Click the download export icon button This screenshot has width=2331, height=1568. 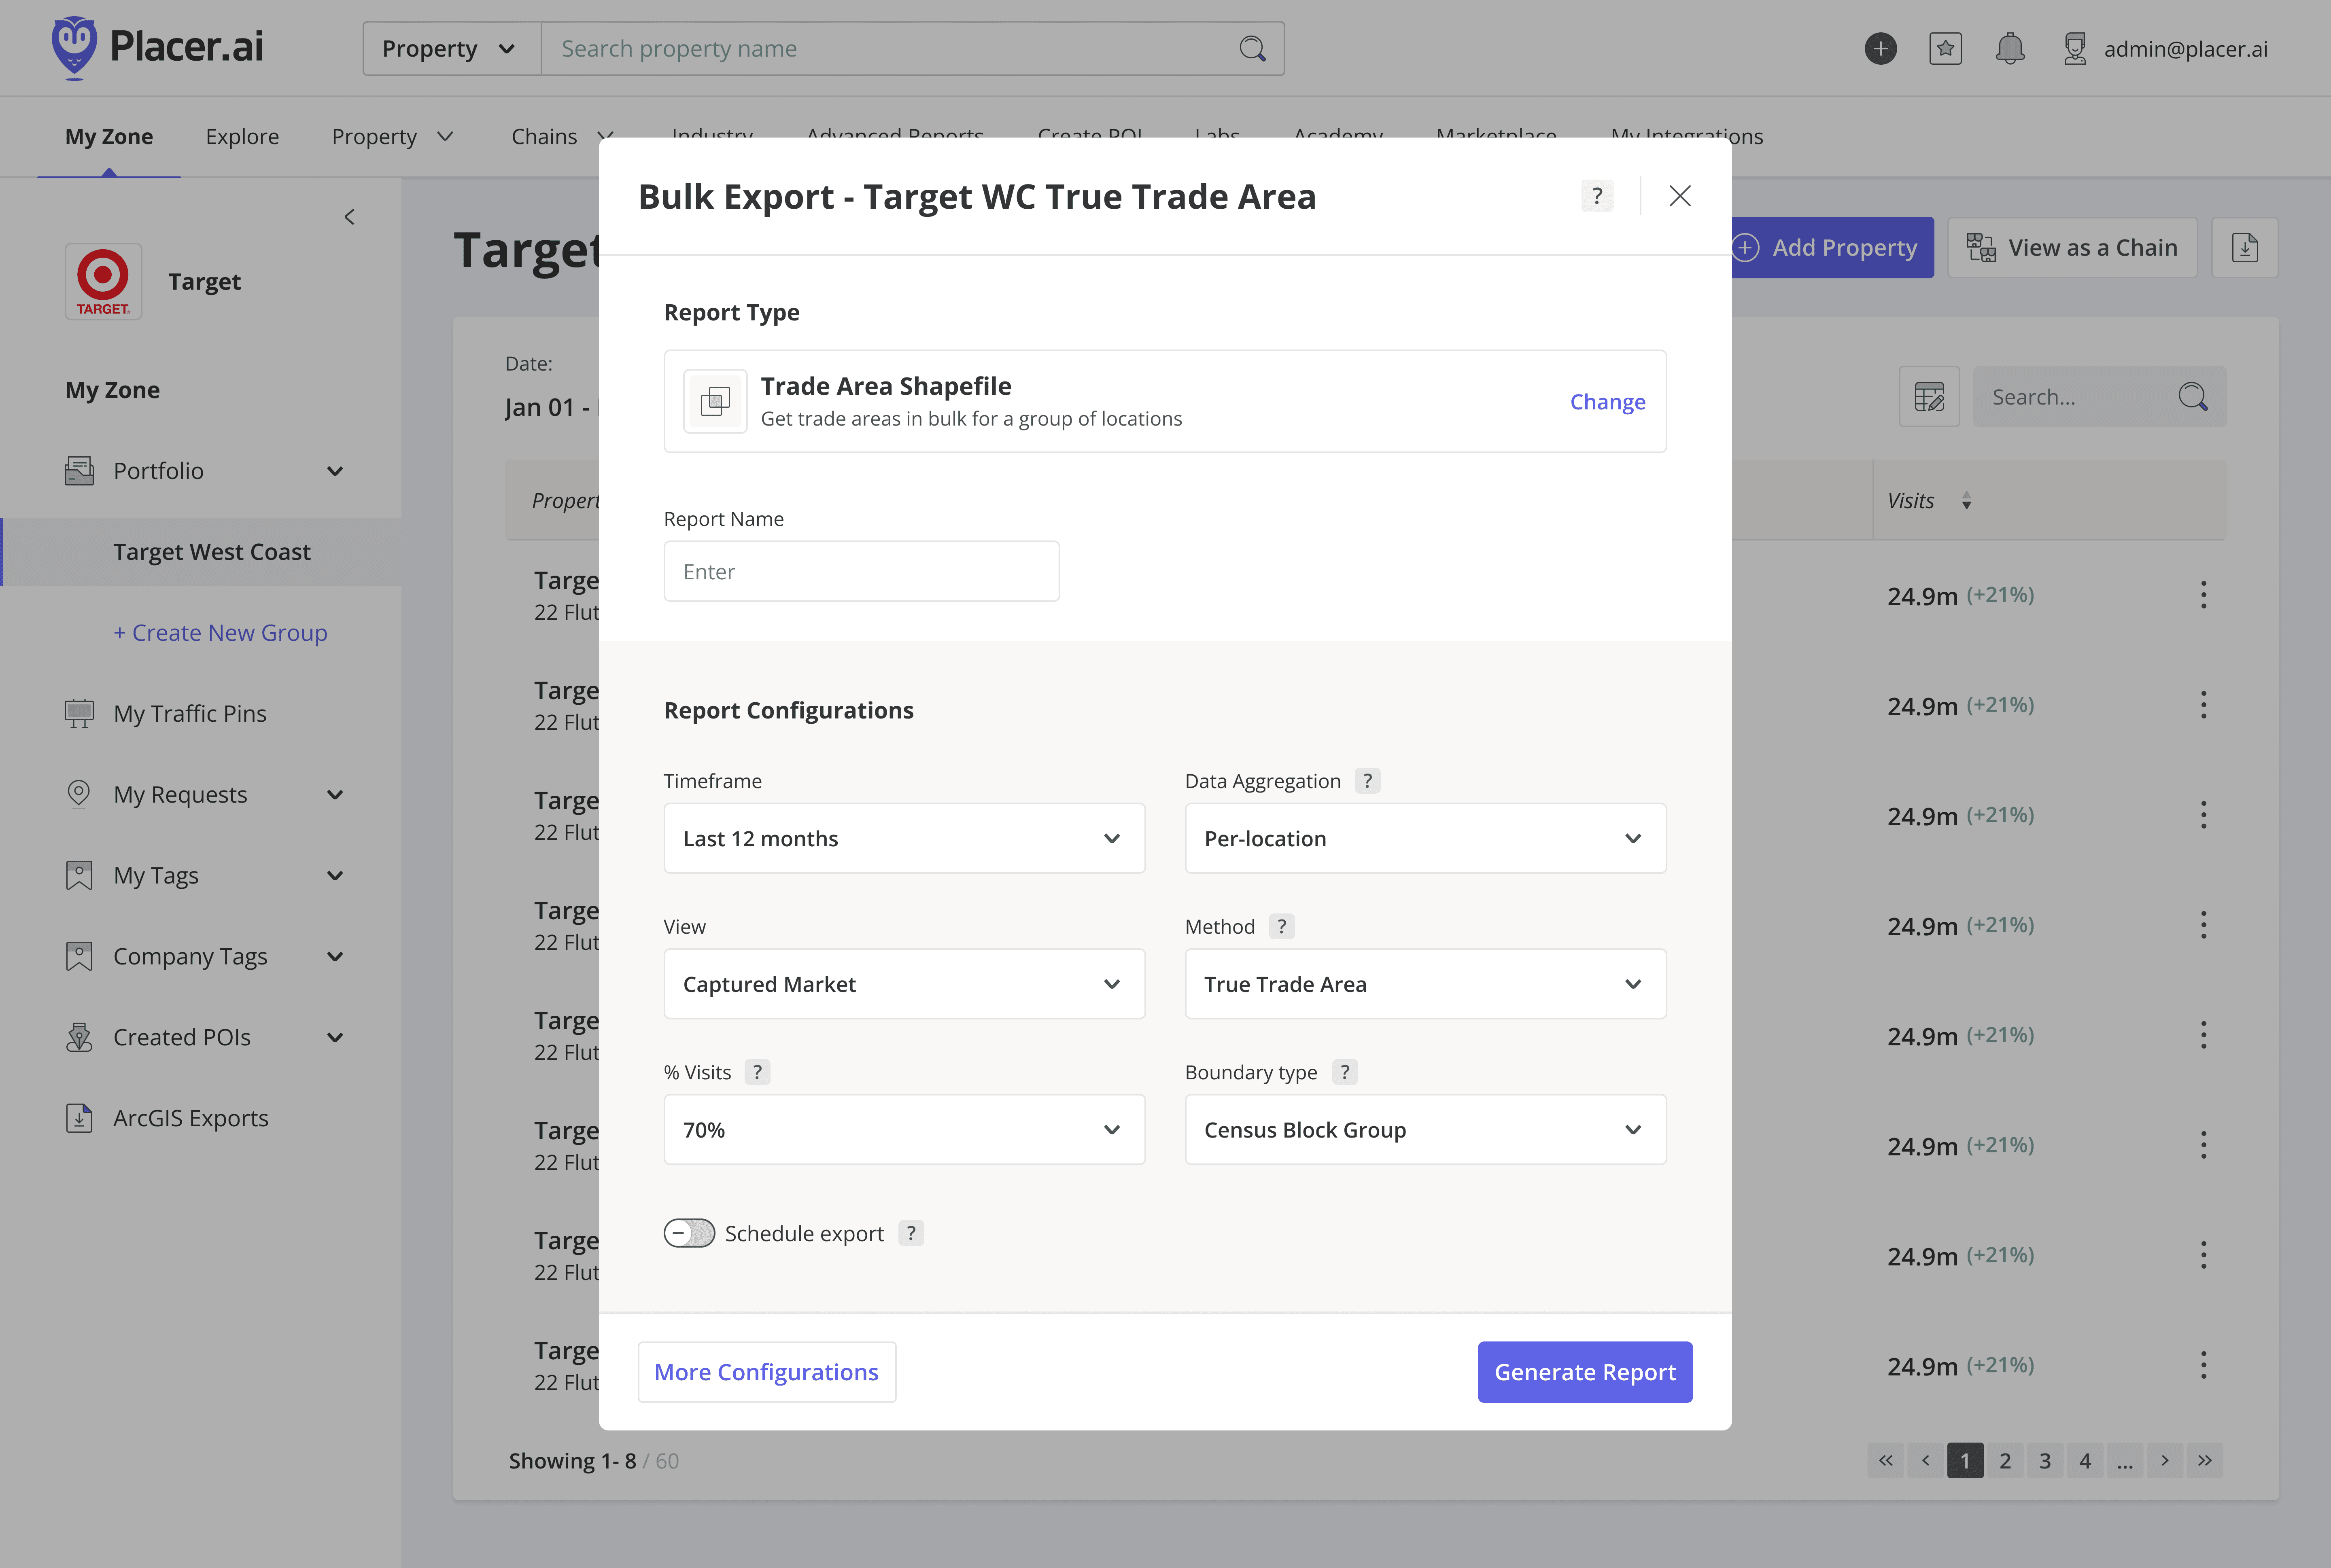coord(2244,248)
